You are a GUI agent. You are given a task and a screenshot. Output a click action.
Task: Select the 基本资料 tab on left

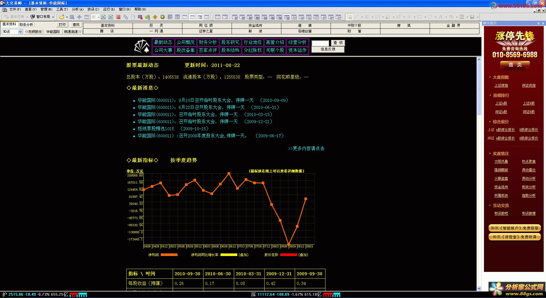9,24
